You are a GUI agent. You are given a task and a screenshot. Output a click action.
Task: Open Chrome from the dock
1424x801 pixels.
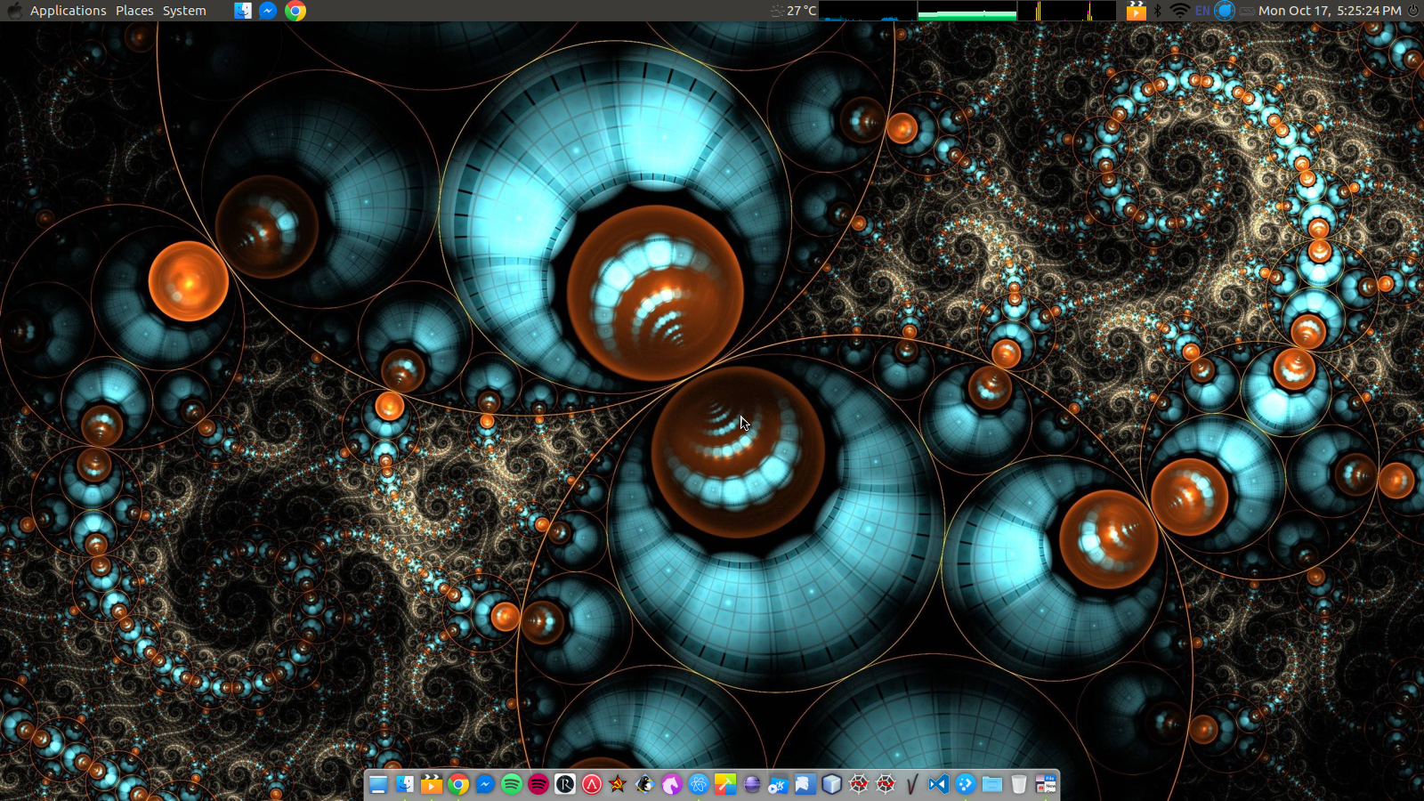[458, 784]
